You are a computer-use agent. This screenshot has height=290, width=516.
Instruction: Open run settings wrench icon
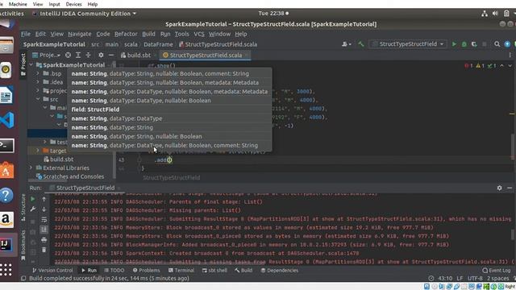click(32, 209)
